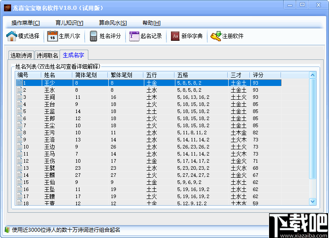This screenshot has height=238, width=329.
Task: Click document icon of row 17 王腰
Action: click(19, 196)
